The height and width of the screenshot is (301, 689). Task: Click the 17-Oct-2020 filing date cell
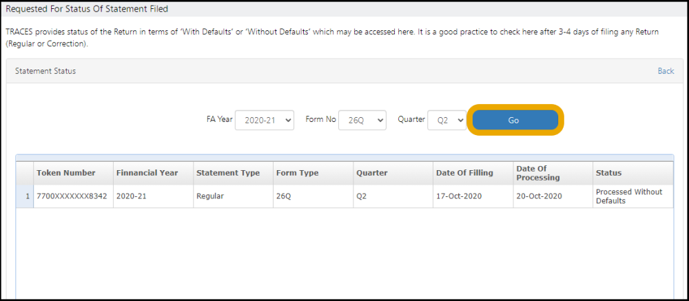[473, 196]
